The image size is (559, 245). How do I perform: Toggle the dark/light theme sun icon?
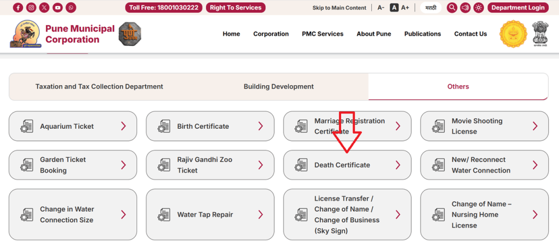478,8
